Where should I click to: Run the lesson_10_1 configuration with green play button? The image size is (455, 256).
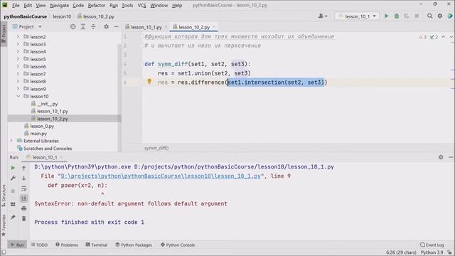coord(386,16)
